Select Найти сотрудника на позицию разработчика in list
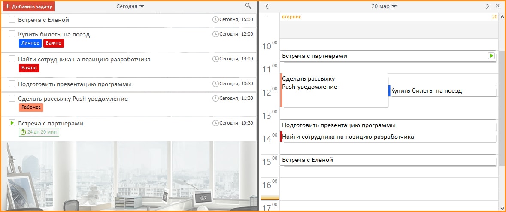 pos(84,59)
